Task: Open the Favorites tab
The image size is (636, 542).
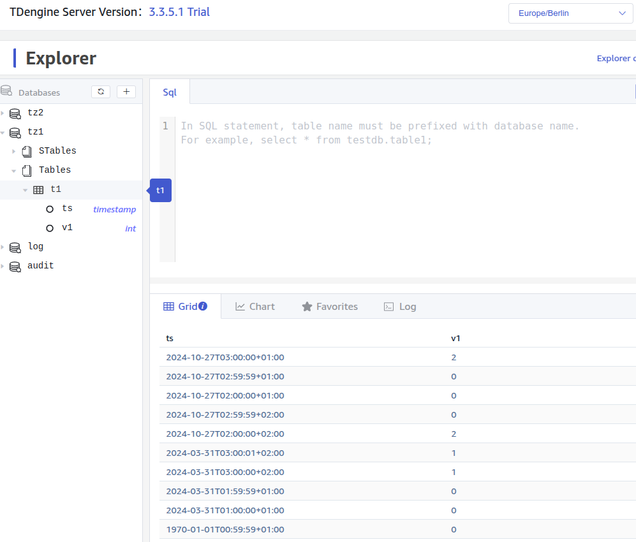Action: (x=329, y=307)
